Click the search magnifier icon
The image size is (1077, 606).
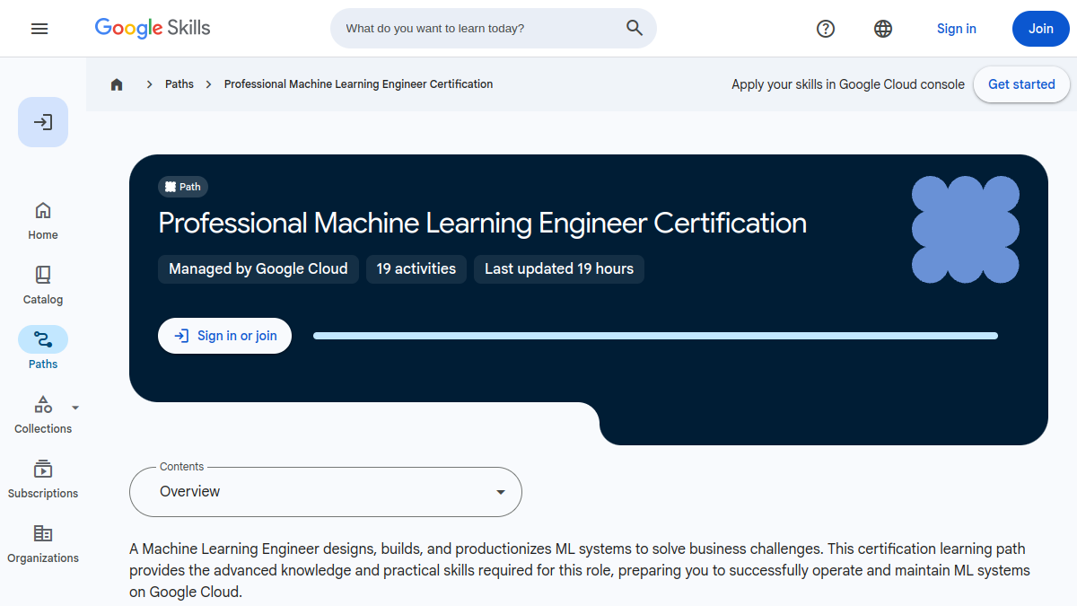coord(635,28)
